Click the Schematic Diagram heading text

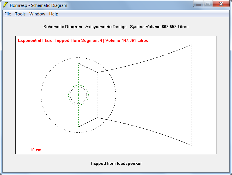tap(63, 27)
